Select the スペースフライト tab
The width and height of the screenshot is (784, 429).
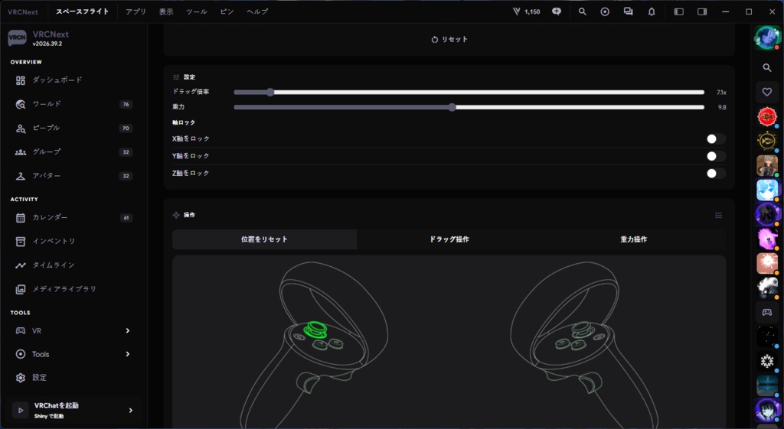pyautogui.click(x=83, y=11)
